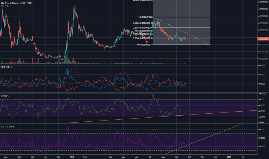Viewport: 269px width, 159px height.
Task: Click the 60.0000 value on the RSI scale
Action: 262,138
